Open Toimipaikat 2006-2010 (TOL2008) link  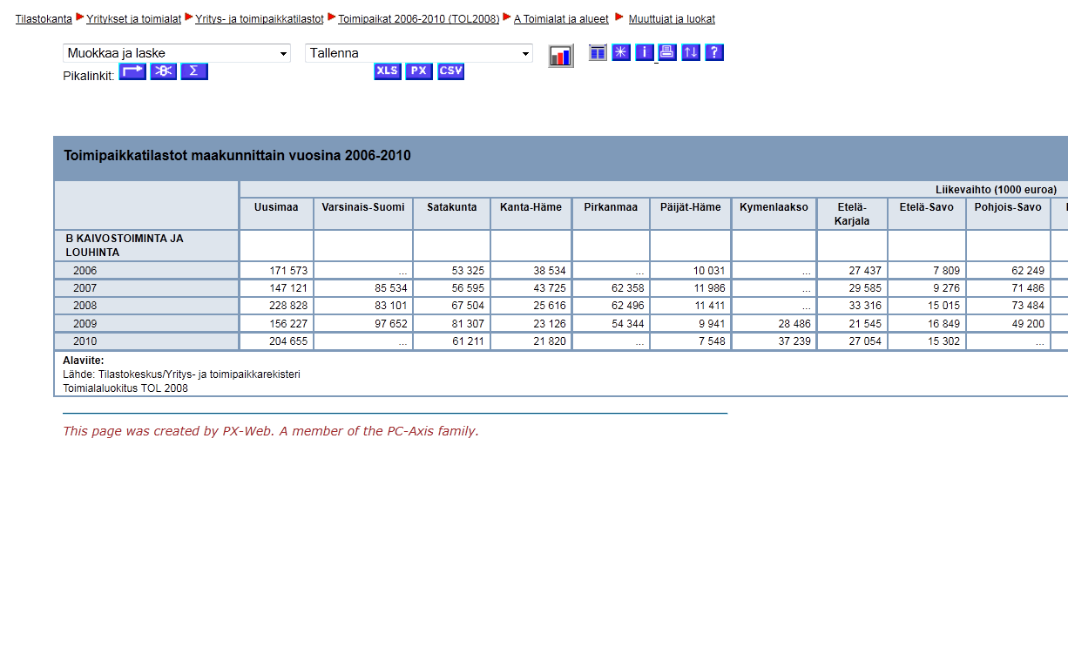(419, 19)
